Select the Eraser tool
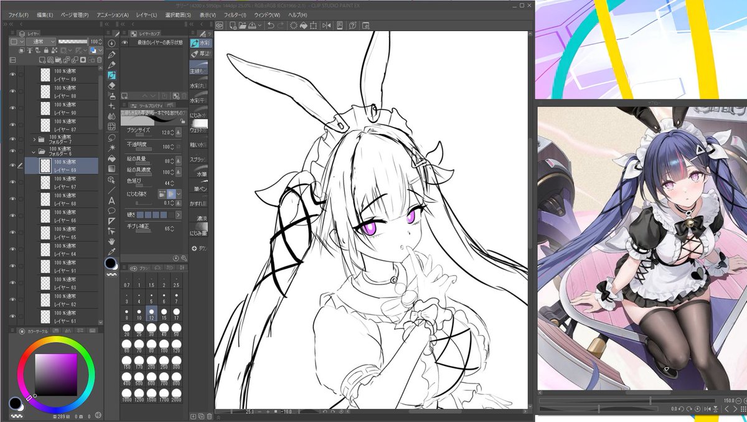Screen dimensions: 747x422 [112, 85]
